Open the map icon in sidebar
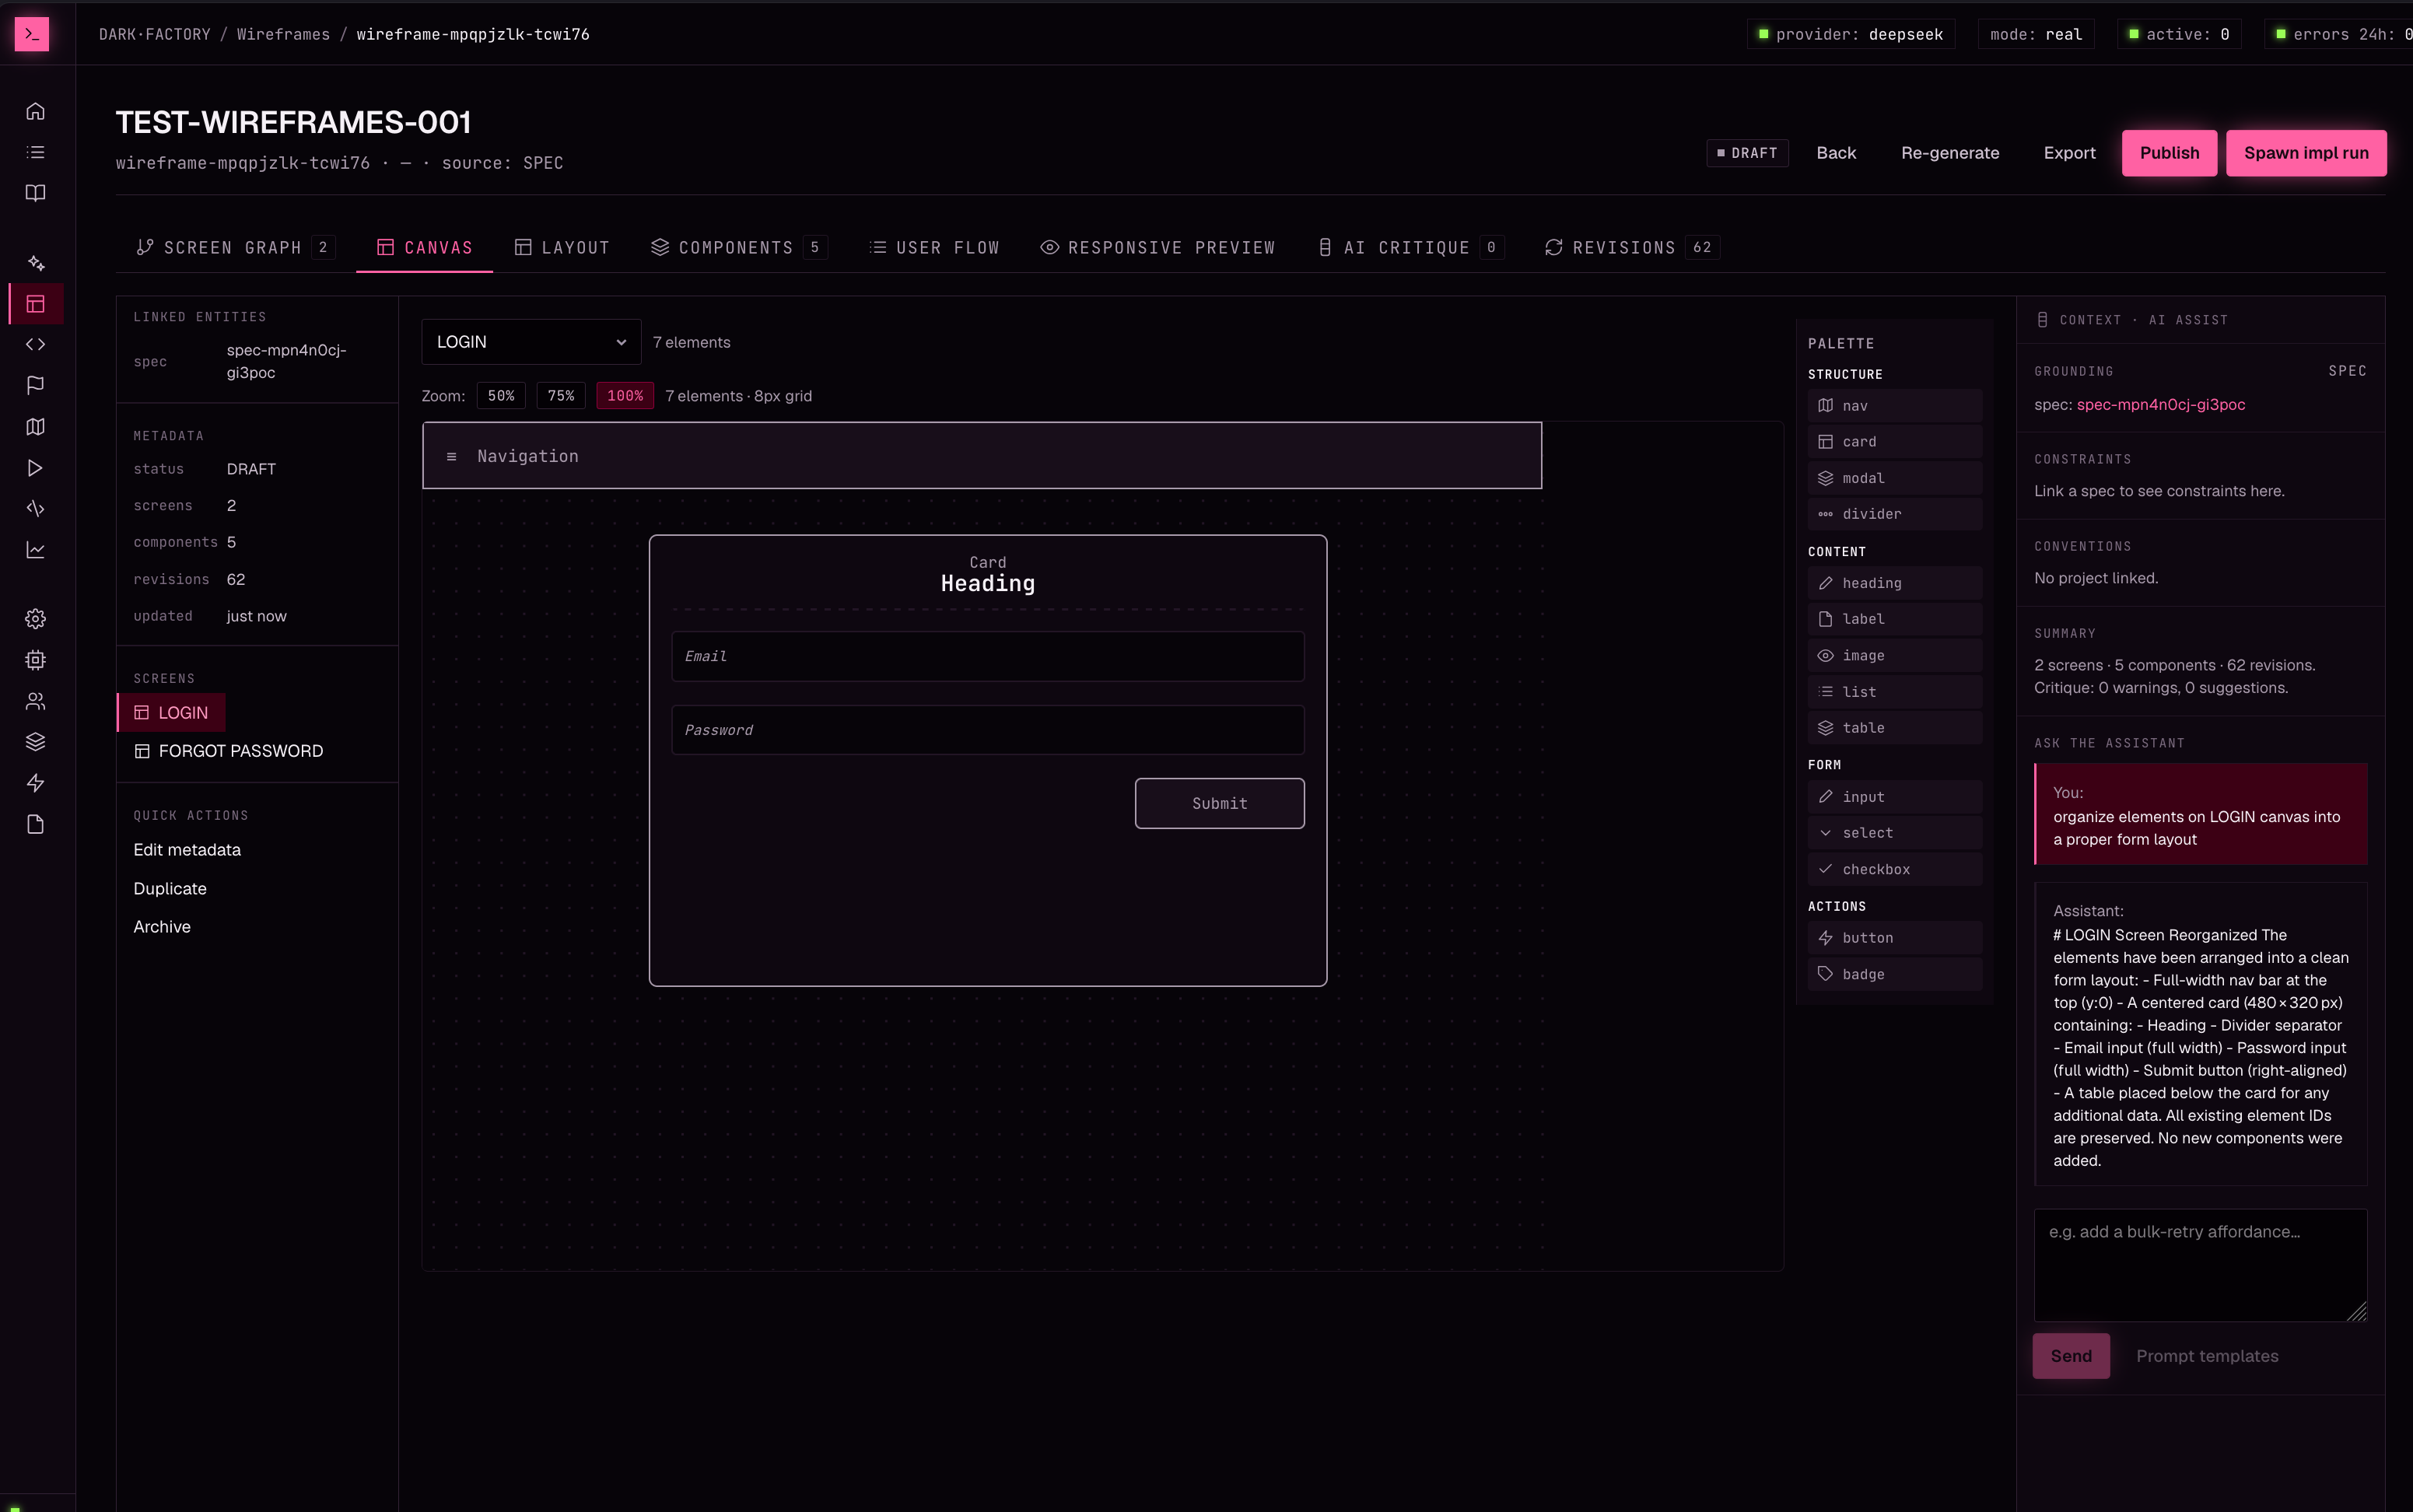The height and width of the screenshot is (1512, 2413). (35, 427)
